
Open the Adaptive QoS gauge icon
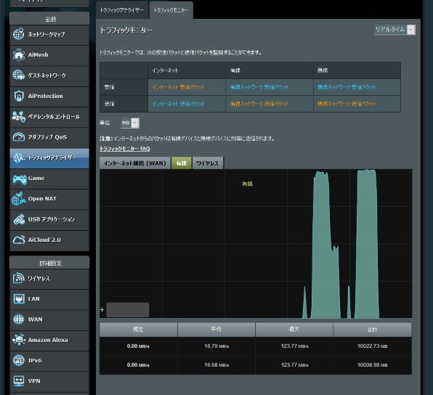(x=18, y=137)
